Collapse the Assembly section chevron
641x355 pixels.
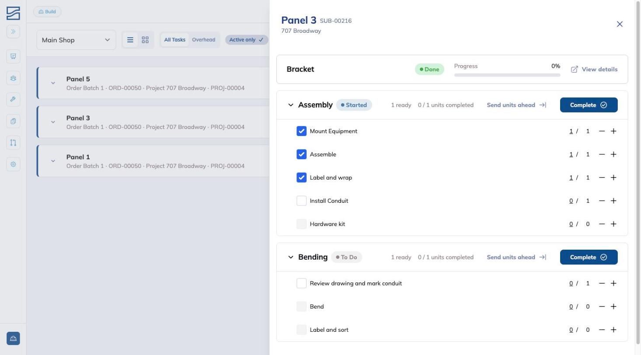click(x=291, y=105)
